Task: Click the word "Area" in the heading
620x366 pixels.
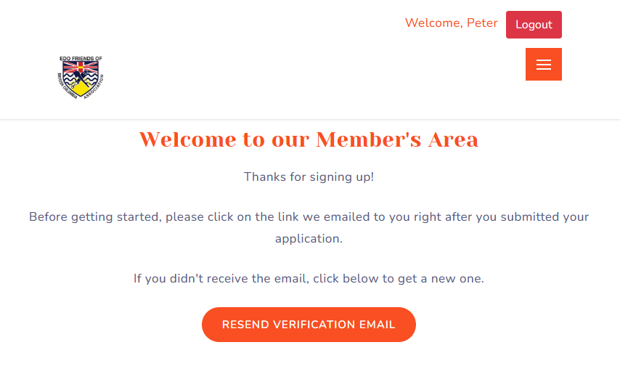Action: 453,139
